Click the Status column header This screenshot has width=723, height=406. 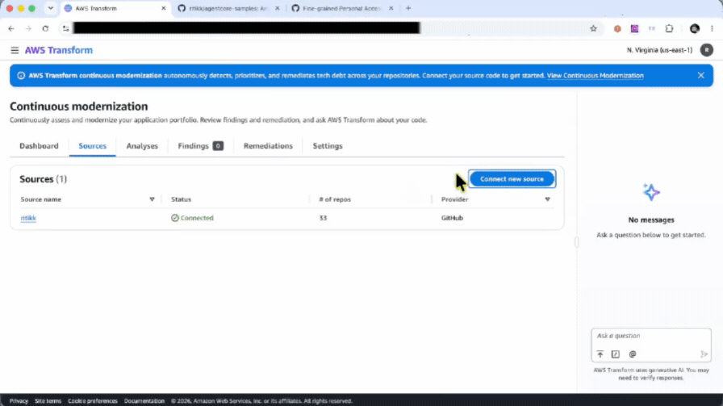(181, 199)
